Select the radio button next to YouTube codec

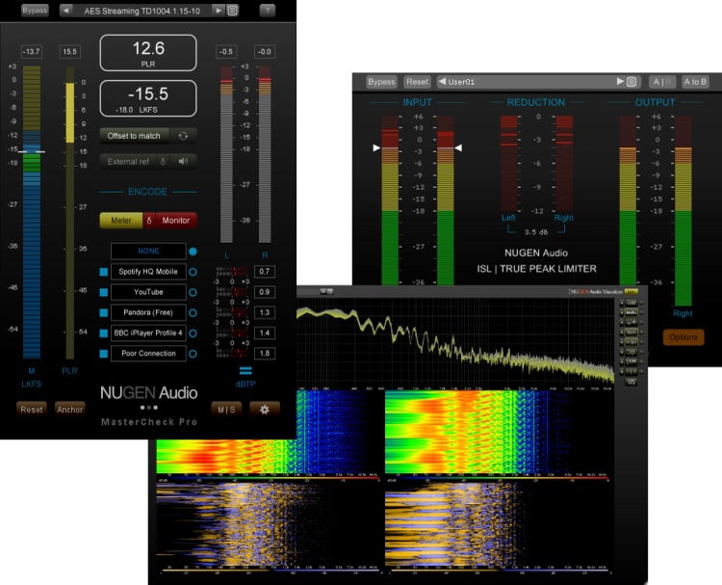pyautogui.click(x=193, y=292)
